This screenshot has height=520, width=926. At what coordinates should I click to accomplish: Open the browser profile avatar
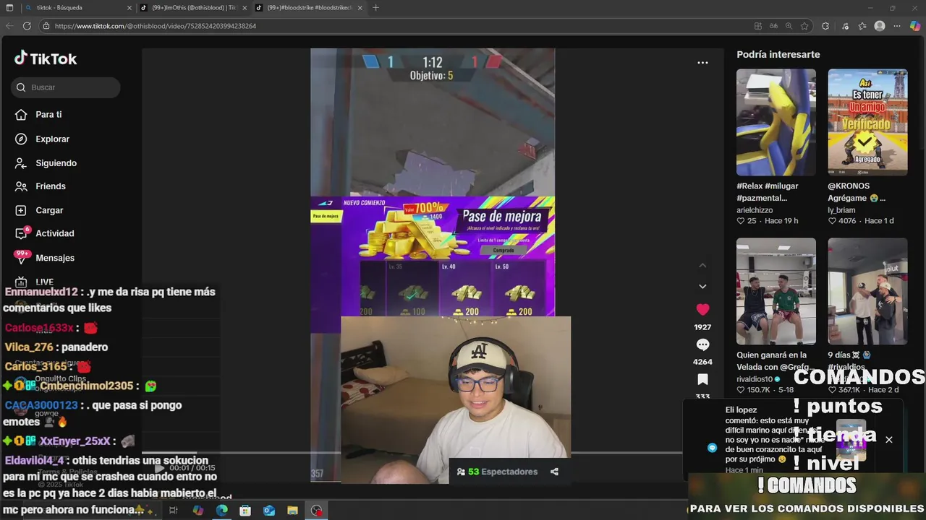point(880,26)
